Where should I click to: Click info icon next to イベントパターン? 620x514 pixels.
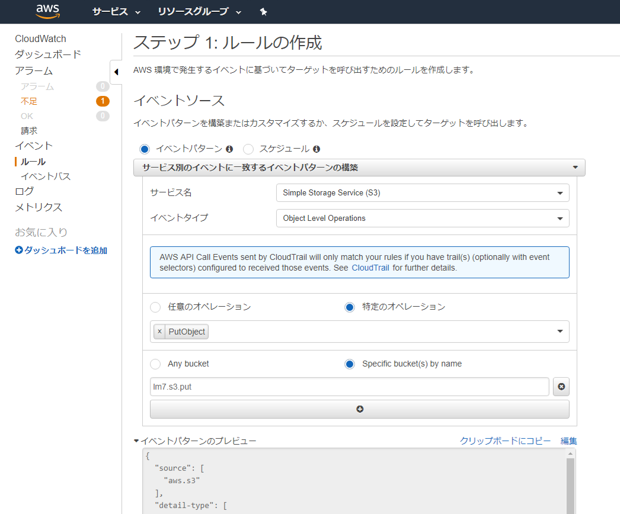229,149
